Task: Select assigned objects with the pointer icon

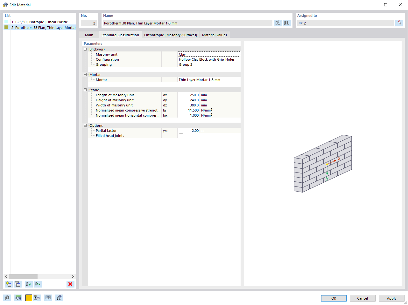Action: coord(399,23)
